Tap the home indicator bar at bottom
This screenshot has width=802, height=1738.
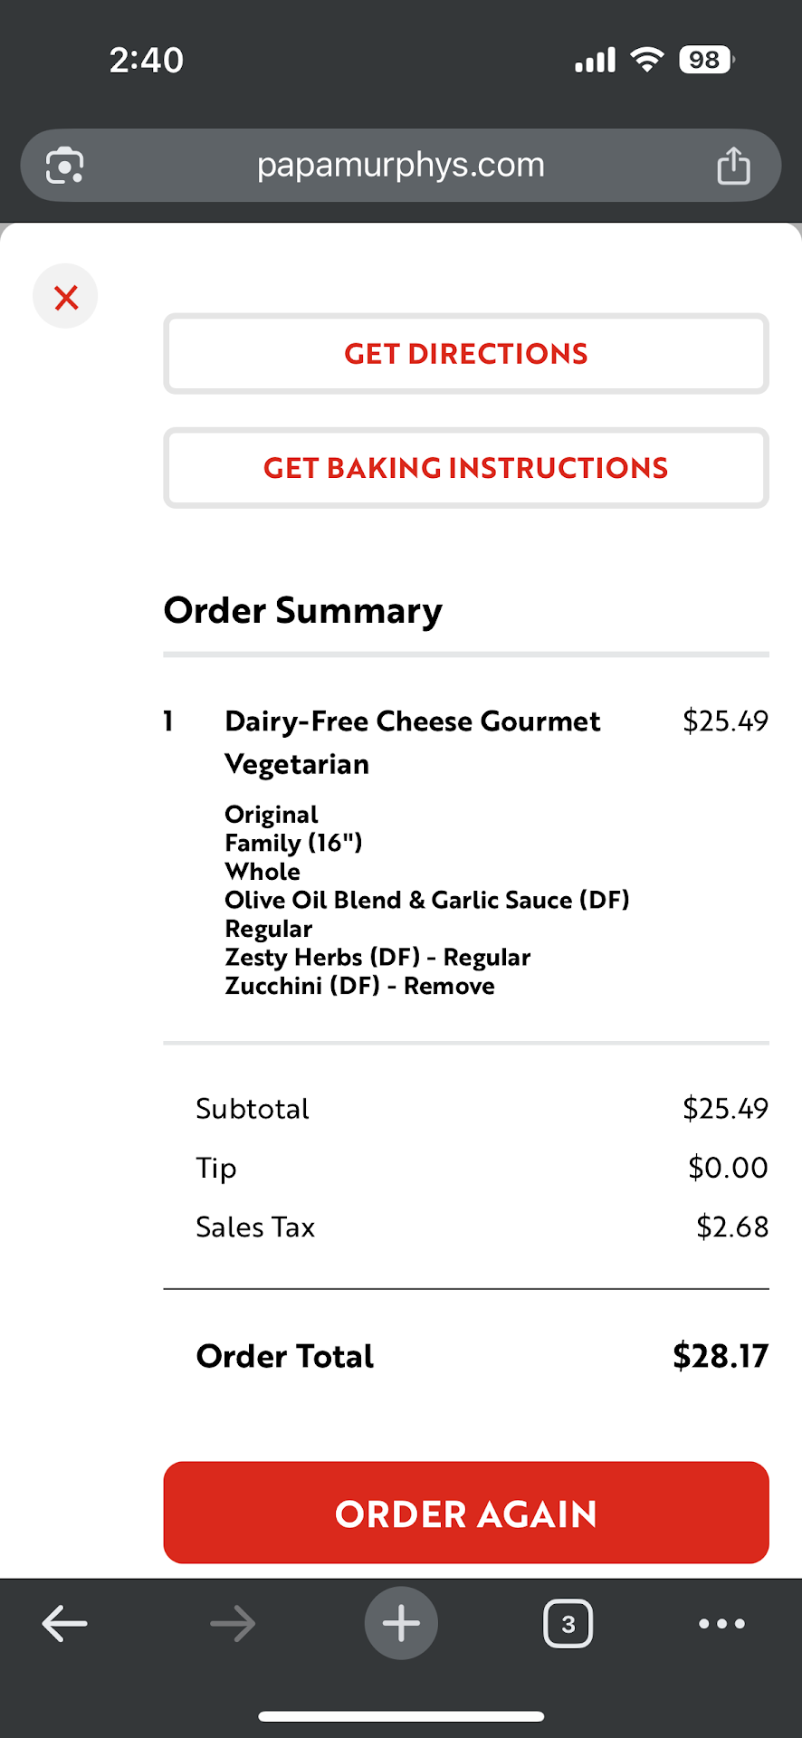click(x=401, y=1716)
